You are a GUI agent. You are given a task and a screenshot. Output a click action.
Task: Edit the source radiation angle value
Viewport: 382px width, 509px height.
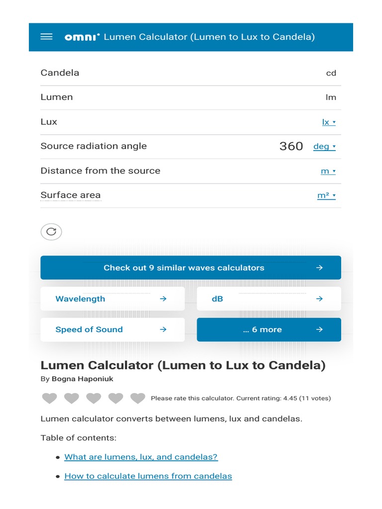[290, 146]
